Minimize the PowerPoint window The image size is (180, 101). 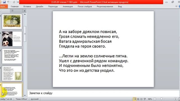click(166, 2)
